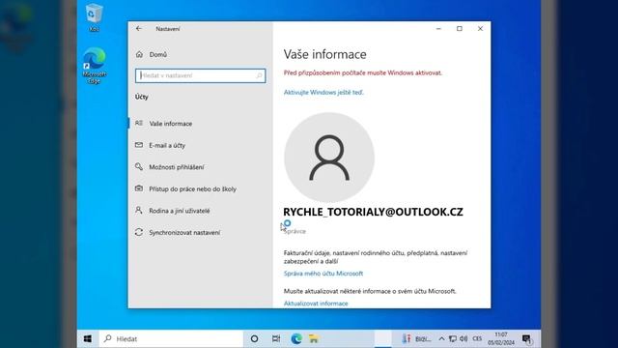Click the user profile avatar picture
The width and height of the screenshot is (618, 348).
[329, 158]
